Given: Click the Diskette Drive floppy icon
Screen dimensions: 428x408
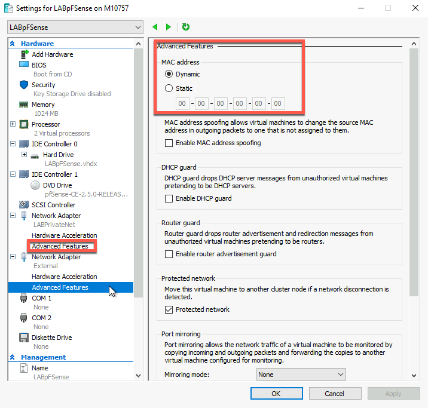Looking at the screenshot, I should point(24,338).
